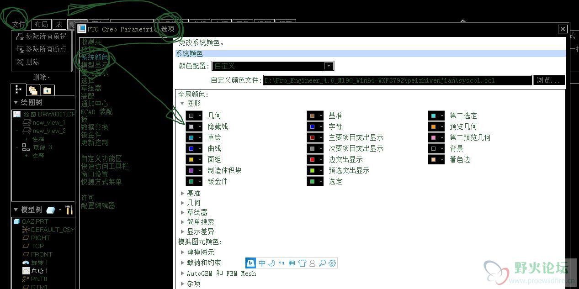Select 系统颜色 in options sidebar
The width and height of the screenshot is (579, 289).
[x=95, y=57]
